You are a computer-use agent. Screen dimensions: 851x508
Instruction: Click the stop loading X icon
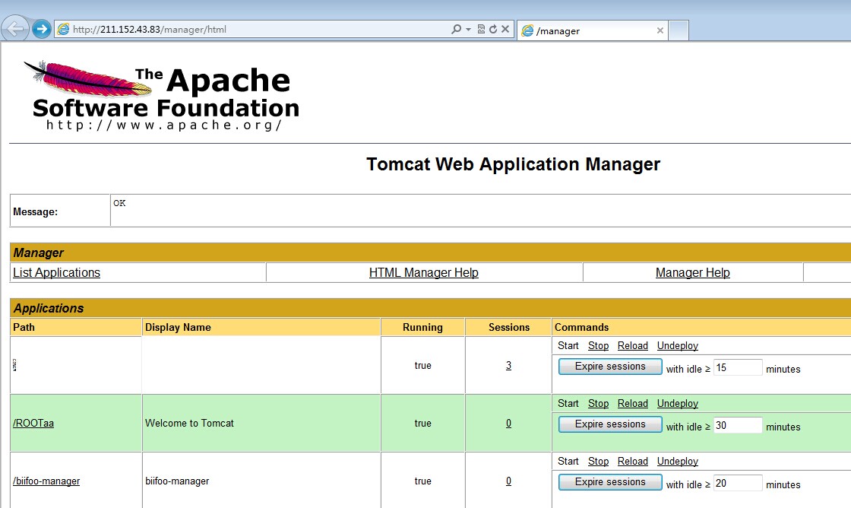click(x=505, y=29)
